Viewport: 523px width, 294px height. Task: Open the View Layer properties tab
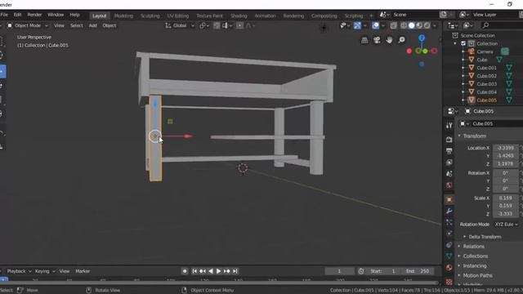[x=449, y=163]
